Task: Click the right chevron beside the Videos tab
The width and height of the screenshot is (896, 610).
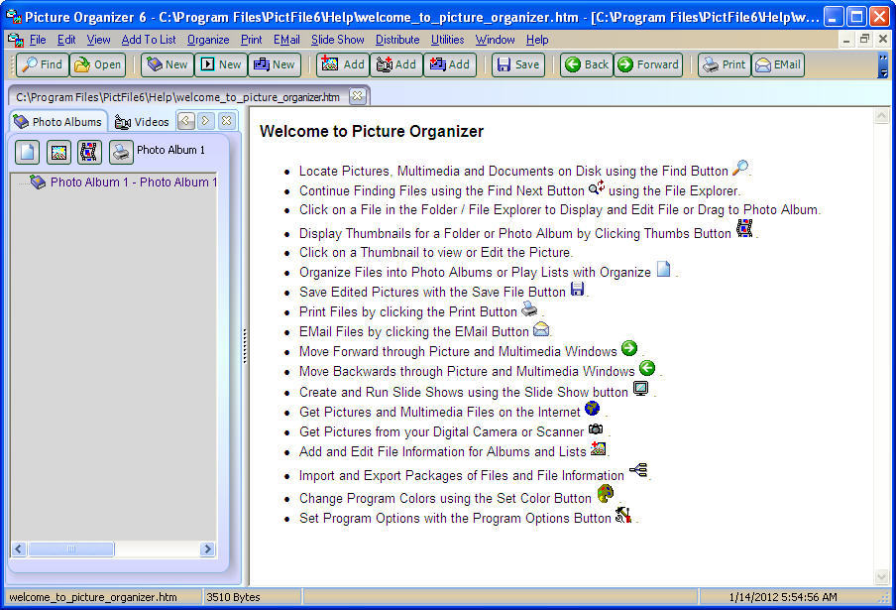Action: coord(205,121)
